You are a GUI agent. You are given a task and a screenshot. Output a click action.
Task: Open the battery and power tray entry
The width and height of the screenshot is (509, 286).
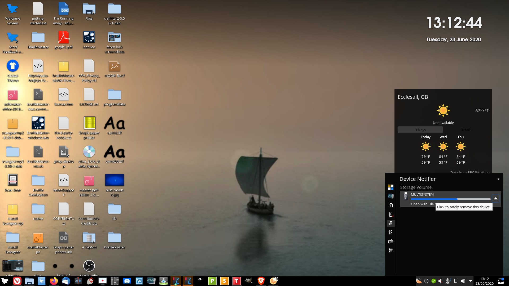[390, 215]
